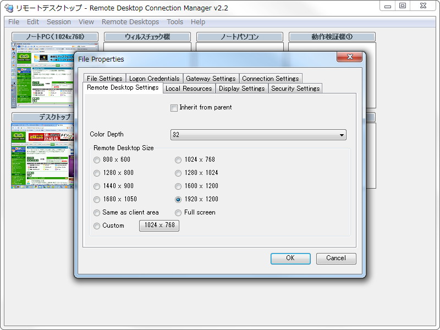Select the 1440 x 900 resolution
This screenshot has width=440, height=330.
tap(97, 186)
